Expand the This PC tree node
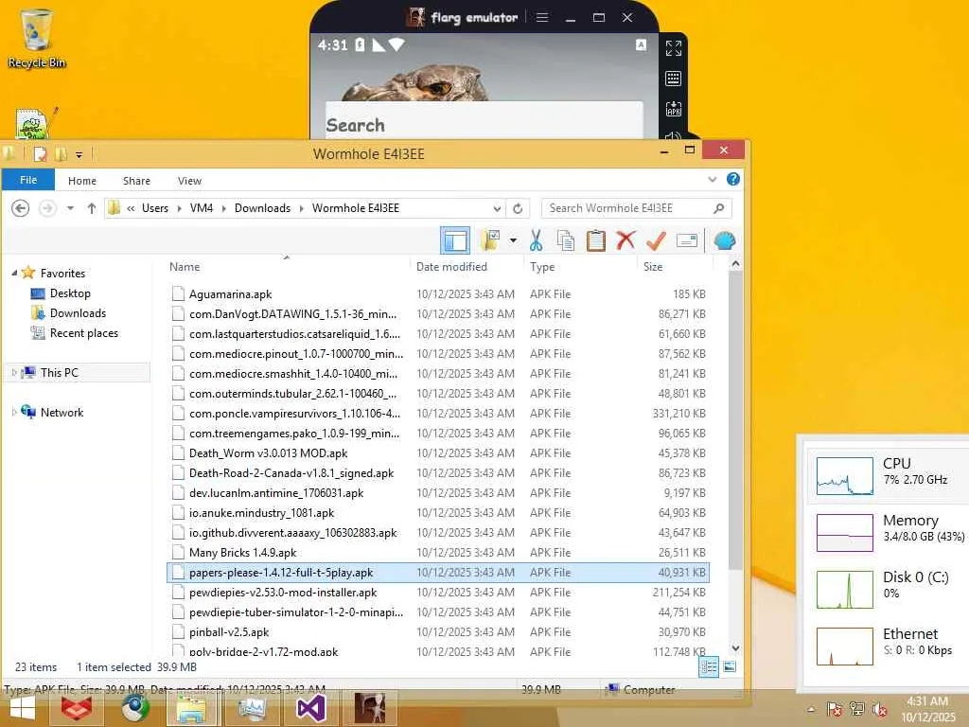969x727 pixels. point(14,372)
